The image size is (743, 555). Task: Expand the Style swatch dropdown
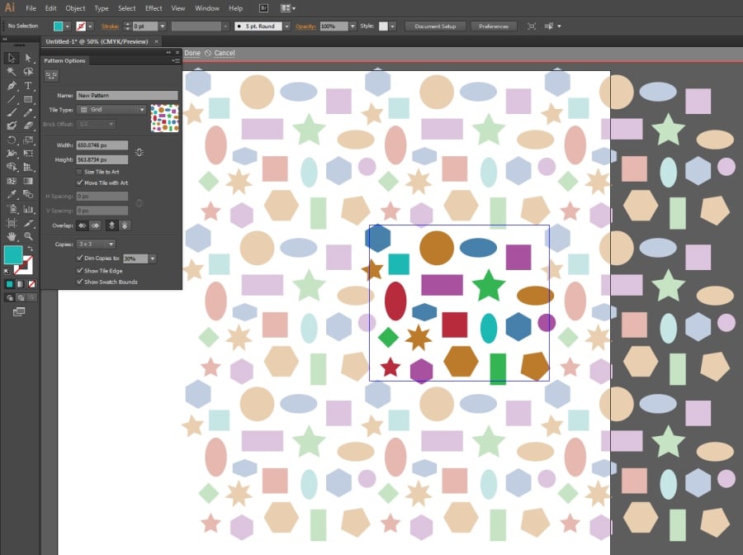click(392, 26)
